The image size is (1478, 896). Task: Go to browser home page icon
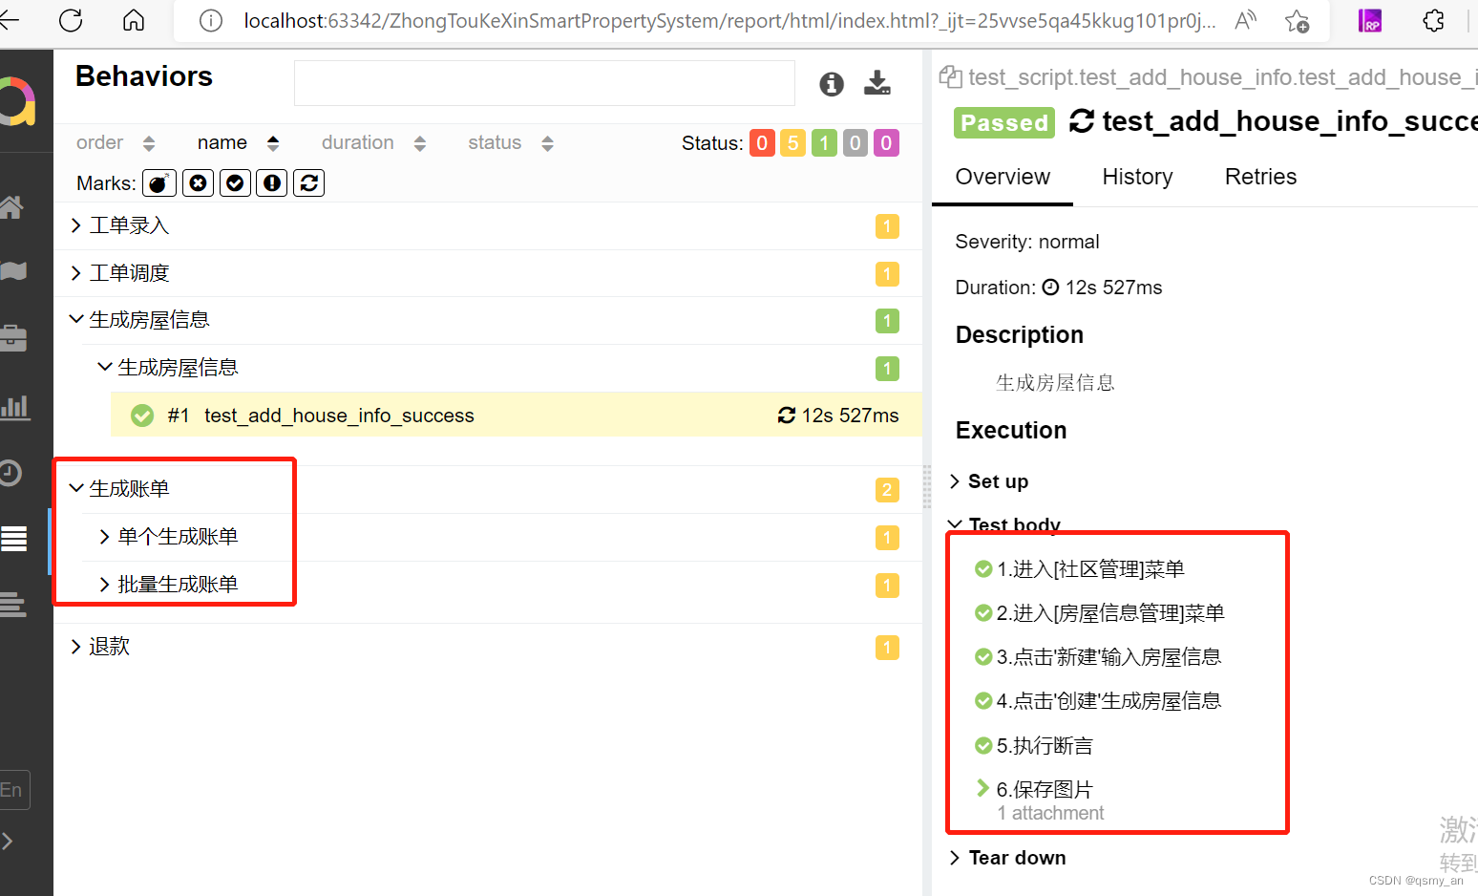click(134, 20)
